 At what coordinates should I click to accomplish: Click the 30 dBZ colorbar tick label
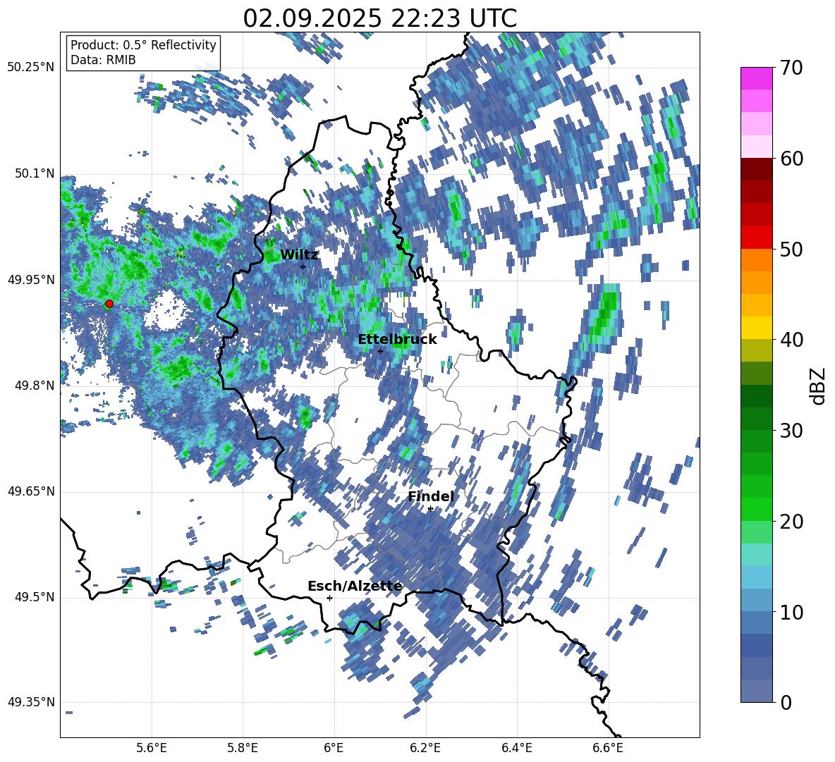(x=791, y=431)
